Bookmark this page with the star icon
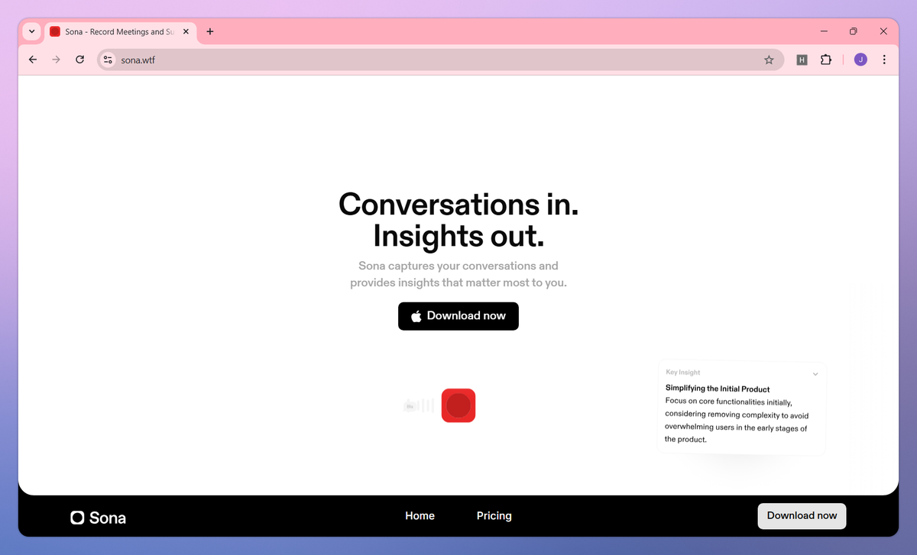 (769, 60)
